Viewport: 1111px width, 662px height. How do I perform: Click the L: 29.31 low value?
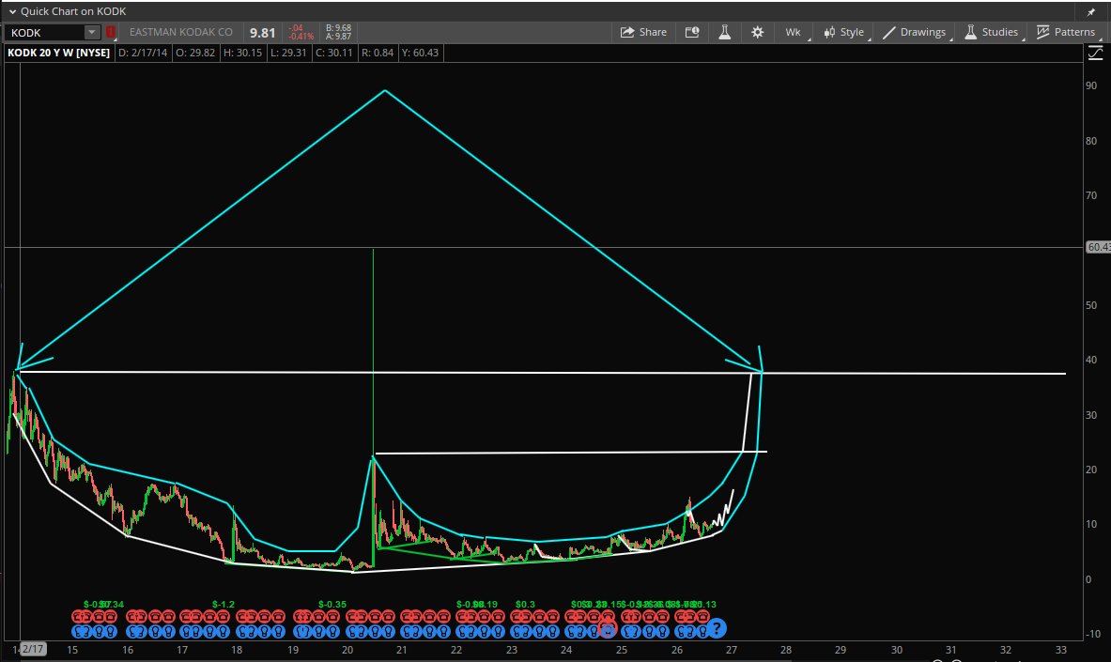288,53
